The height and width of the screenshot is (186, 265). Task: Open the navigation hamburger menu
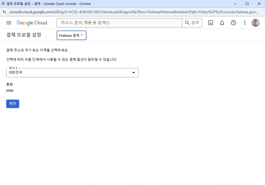point(9,23)
